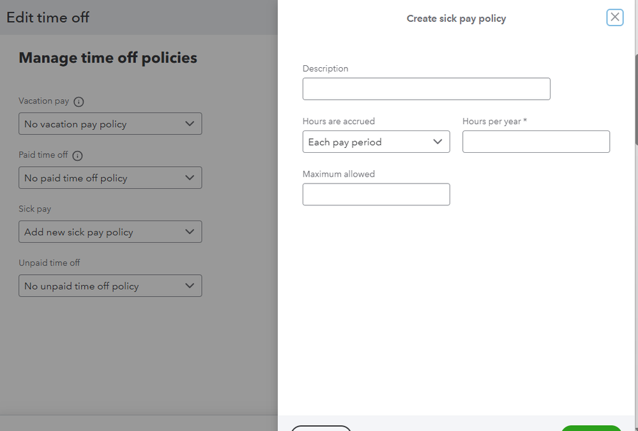Open the No paid time off policy dropdown
The height and width of the screenshot is (431, 638).
[x=96, y=178]
